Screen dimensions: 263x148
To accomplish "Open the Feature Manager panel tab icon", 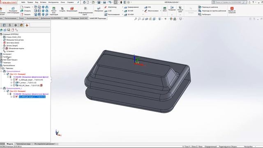I will [5, 25].
